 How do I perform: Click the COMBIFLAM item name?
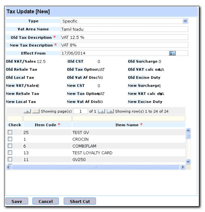pyautogui.click(x=84, y=146)
